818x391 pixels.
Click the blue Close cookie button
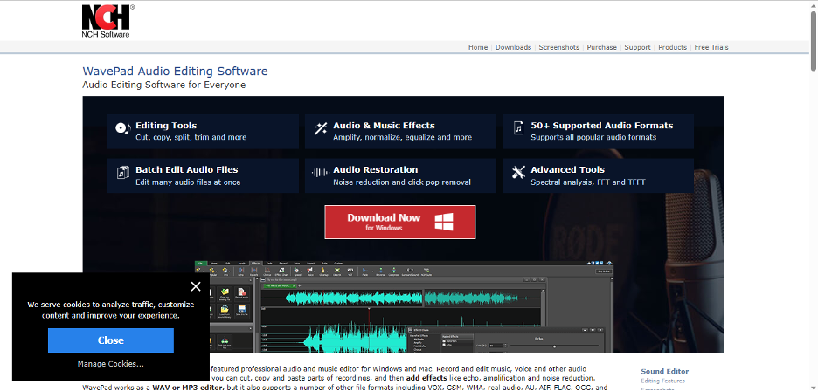click(111, 340)
